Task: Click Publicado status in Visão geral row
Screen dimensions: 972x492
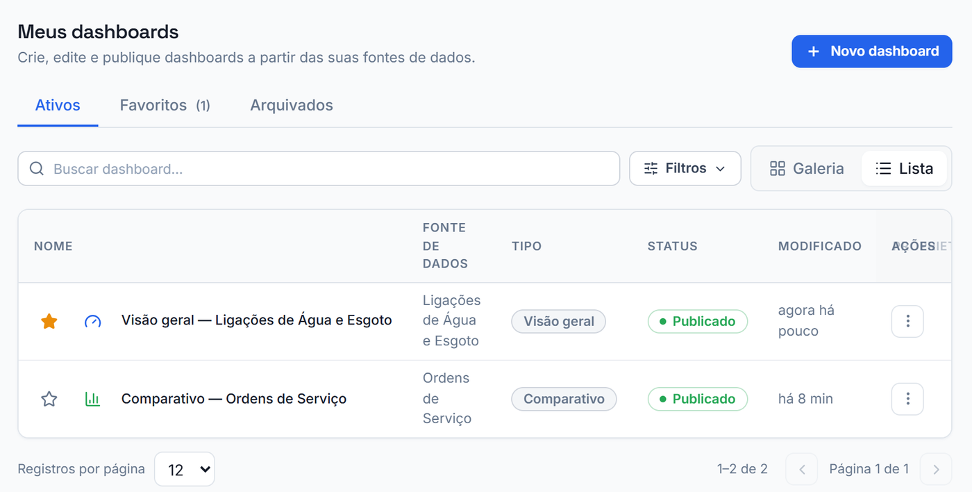Action: [698, 321]
